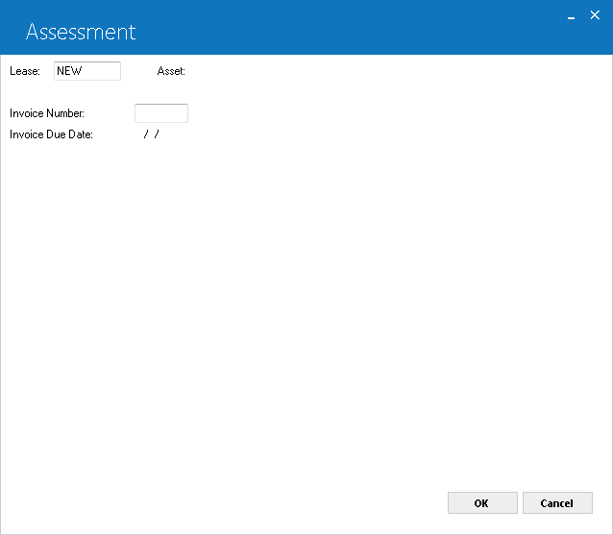Place cursor after the second date slash

[x=161, y=134]
